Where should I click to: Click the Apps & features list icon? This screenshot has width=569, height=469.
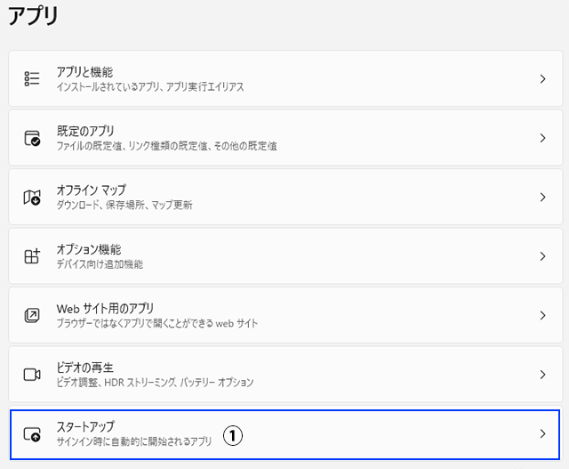click(x=32, y=79)
